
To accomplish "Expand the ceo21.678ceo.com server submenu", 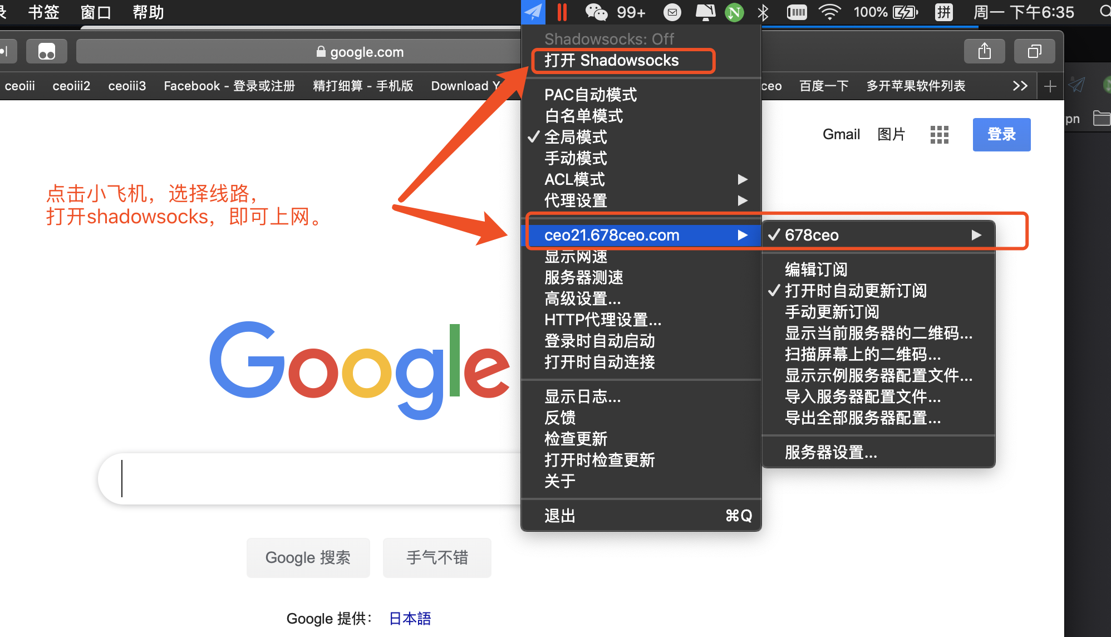I will tap(641, 235).
